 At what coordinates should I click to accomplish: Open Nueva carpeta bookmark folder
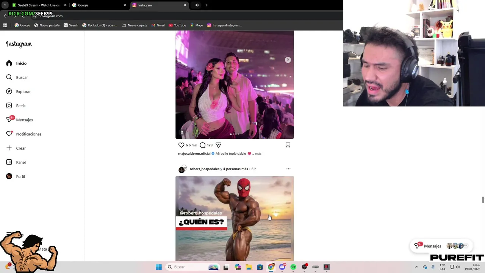coord(135,25)
